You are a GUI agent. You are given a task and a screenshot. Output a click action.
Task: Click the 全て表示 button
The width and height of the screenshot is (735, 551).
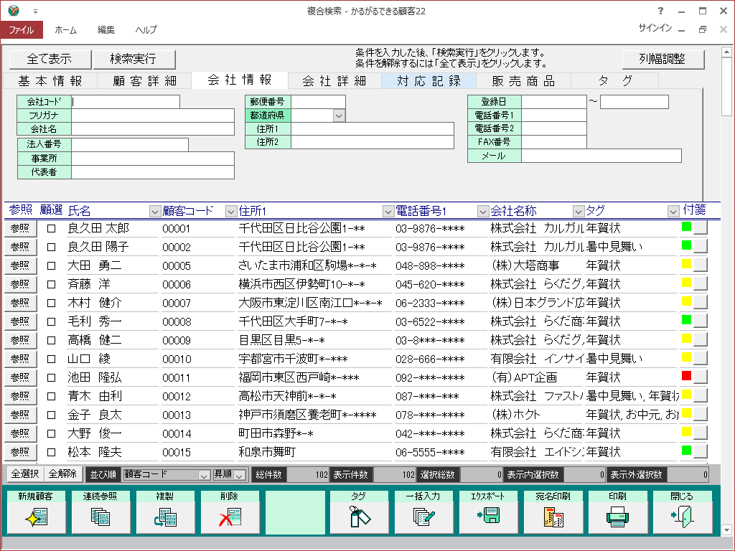(x=50, y=59)
